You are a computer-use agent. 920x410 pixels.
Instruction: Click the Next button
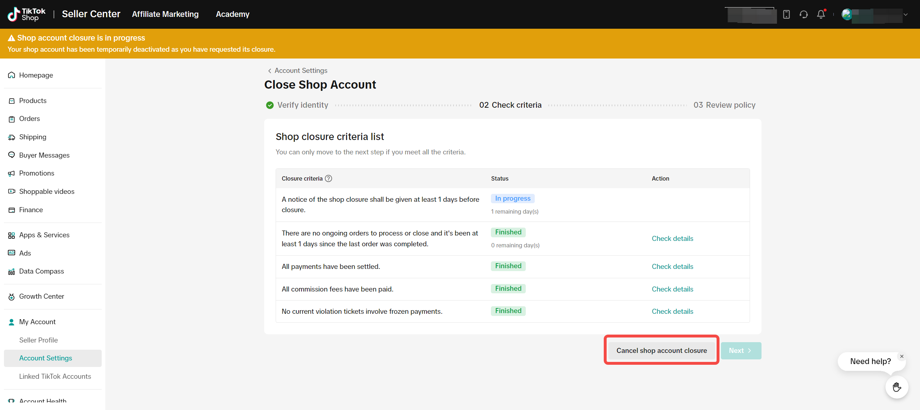click(x=741, y=350)
